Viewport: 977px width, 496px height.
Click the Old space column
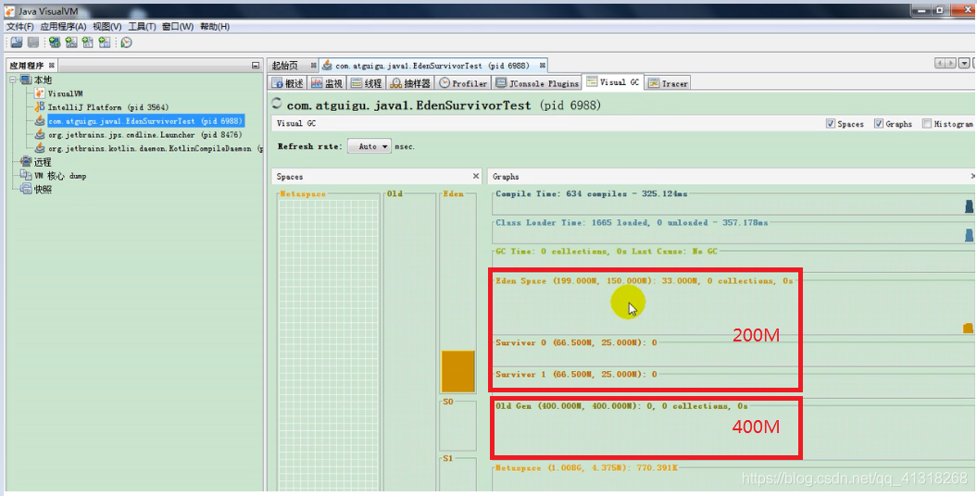(x=409, y=342)
